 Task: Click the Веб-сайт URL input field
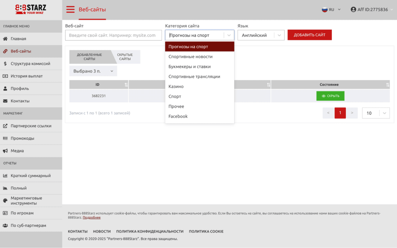tap(113, 35)
